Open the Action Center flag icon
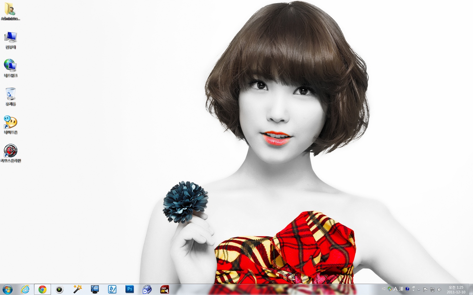473x295 pixels. [x=426, y=290]
